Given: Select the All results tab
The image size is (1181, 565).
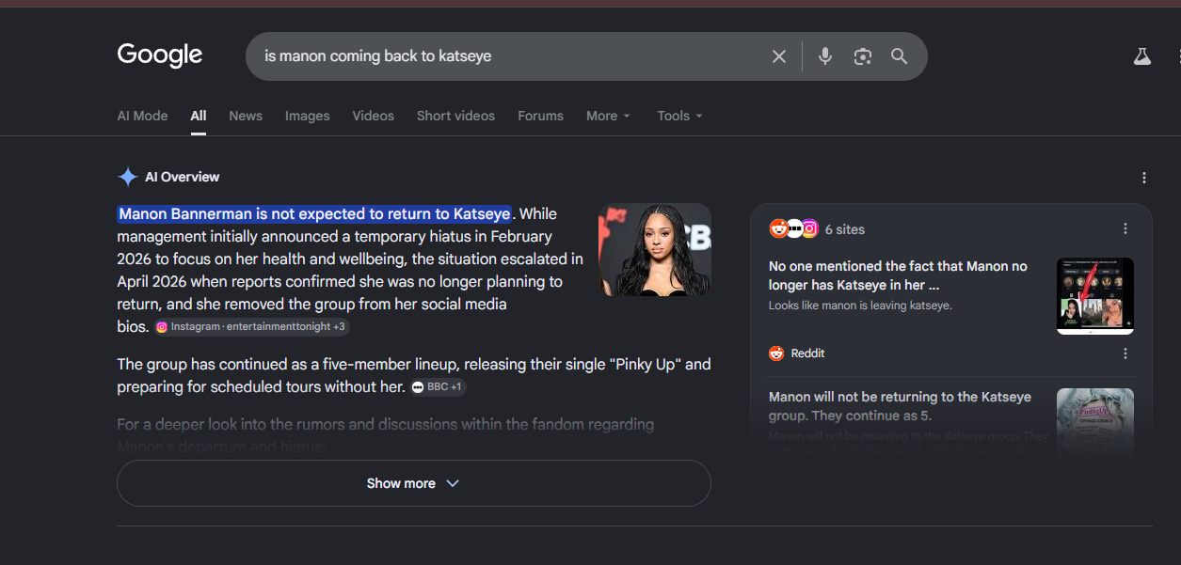Looking at the screenshot, I should click(x=199, y=116).
